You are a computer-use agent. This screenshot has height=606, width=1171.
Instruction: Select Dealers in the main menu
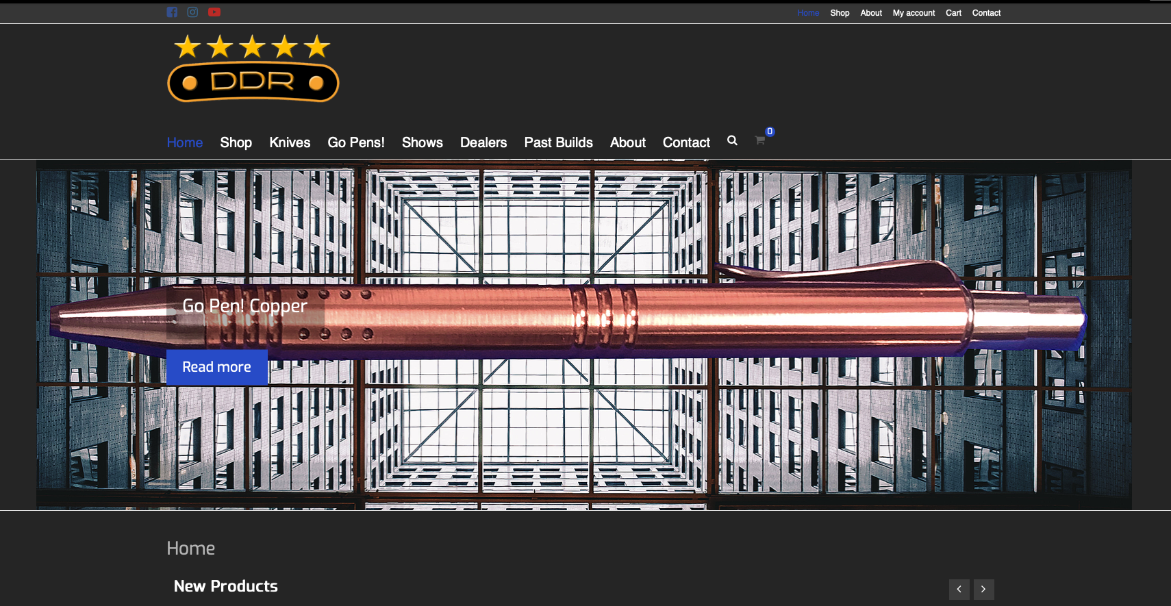483,142
